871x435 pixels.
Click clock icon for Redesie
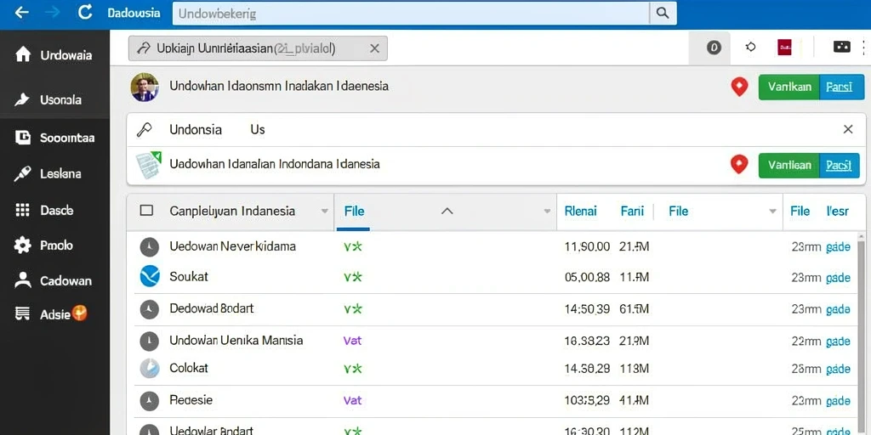(x=149, y=401)
